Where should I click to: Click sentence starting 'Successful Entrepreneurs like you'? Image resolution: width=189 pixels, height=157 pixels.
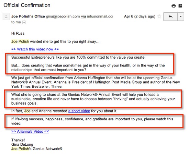pos(78,57)
